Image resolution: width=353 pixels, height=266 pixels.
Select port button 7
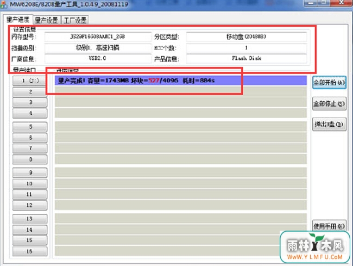[x=30, y=149]
